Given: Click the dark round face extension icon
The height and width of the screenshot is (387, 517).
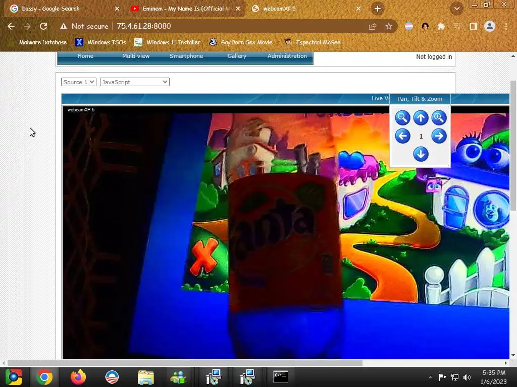Looking at the screenshot, I should click(x=425, y=26).
